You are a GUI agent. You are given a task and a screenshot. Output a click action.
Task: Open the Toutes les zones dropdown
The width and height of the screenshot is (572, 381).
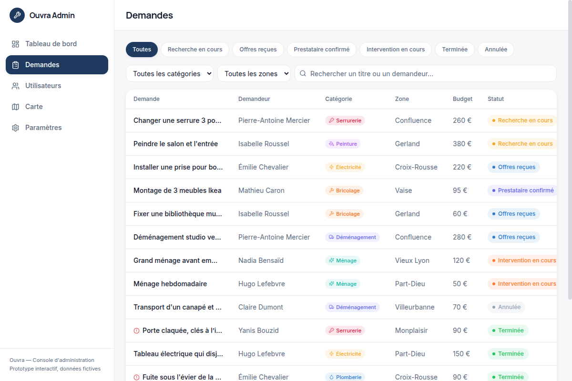tap(254, 73)
